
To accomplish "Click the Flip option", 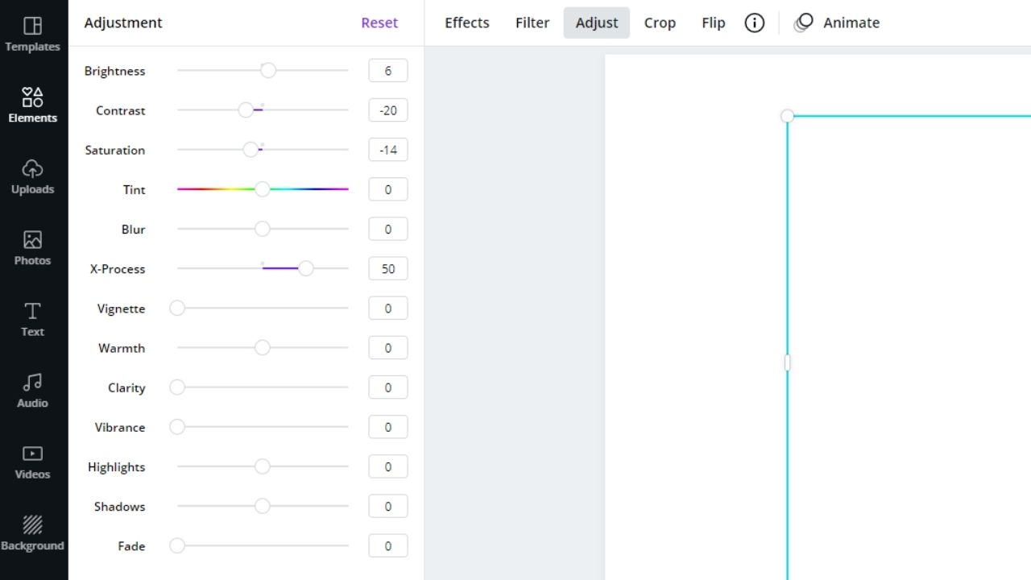I will pos(714,23).
